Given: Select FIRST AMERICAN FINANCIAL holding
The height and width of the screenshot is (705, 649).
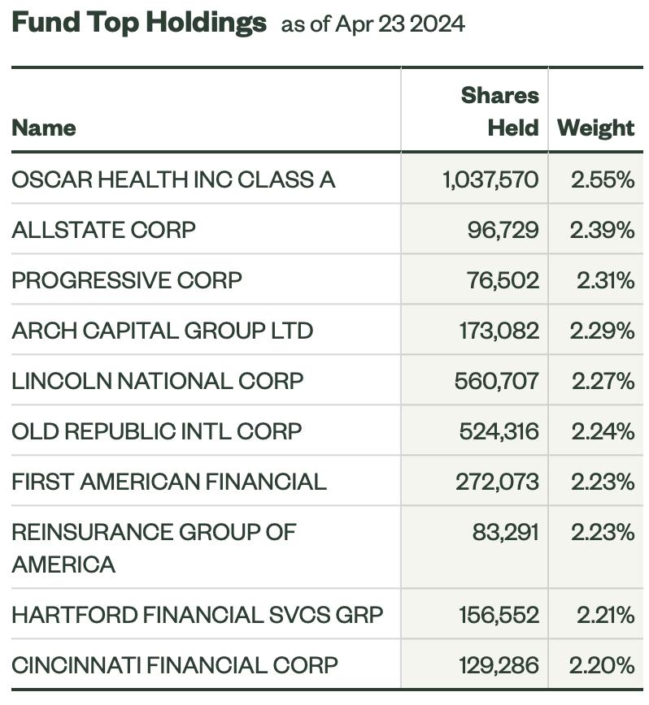Looking at the screenshot, I should click(x=169, y=482).
